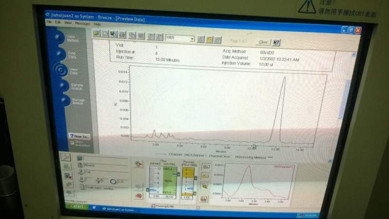Click the Injection Volume 10.00 ul value
Viewport: 389px width, 219px height.
[266, 64]
